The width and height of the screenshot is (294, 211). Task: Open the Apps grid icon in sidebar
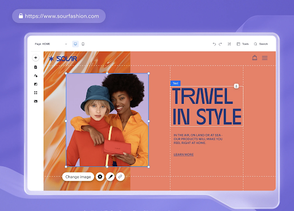tap(36, 93)
